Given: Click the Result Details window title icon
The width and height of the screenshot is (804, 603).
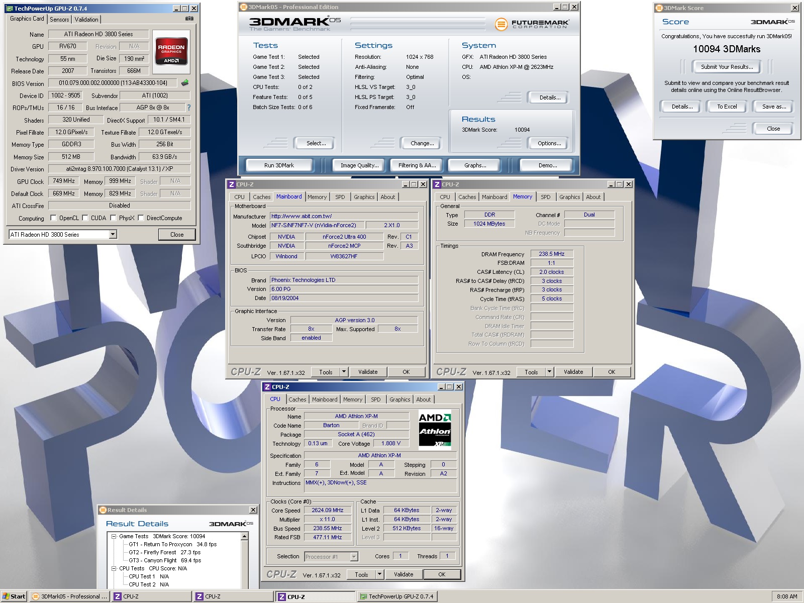Looking at the screenshot, I should 103,510.
